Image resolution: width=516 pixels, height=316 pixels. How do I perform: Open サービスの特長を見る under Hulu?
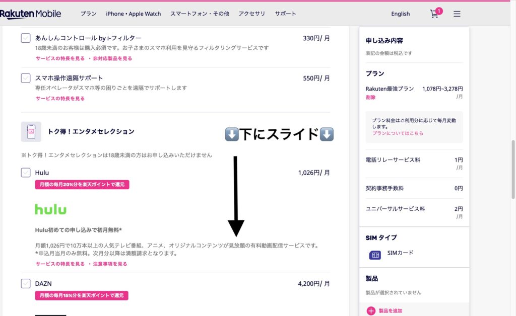(60, 264)
